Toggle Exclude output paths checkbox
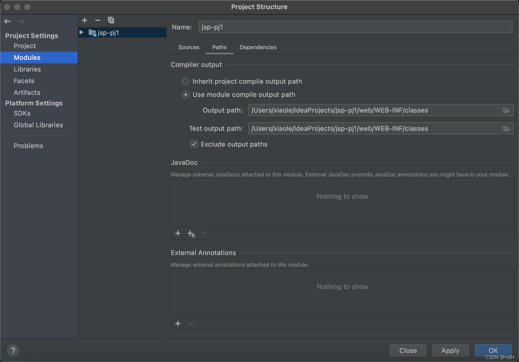Image resolution: width=519 pixels, height=362 pixels. 194,144
